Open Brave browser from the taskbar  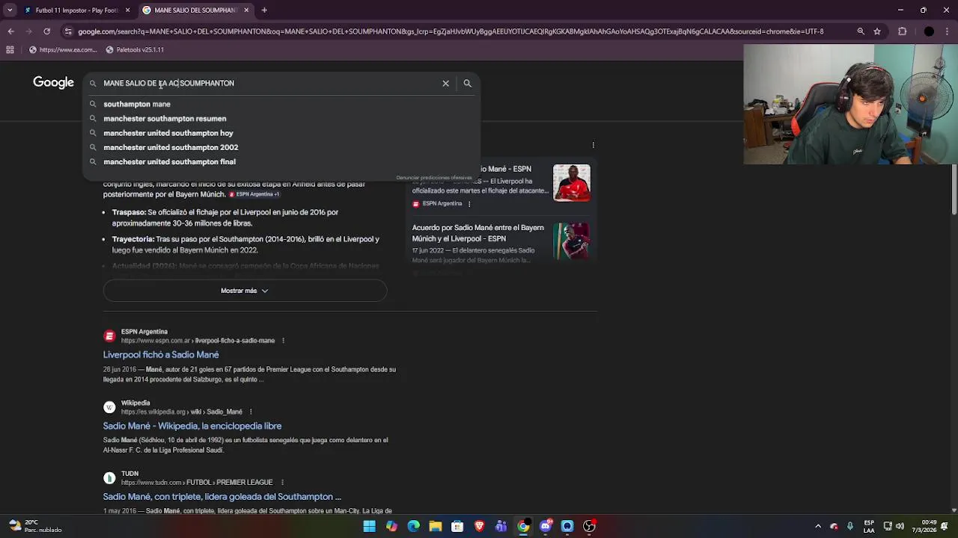pos(479,526)
